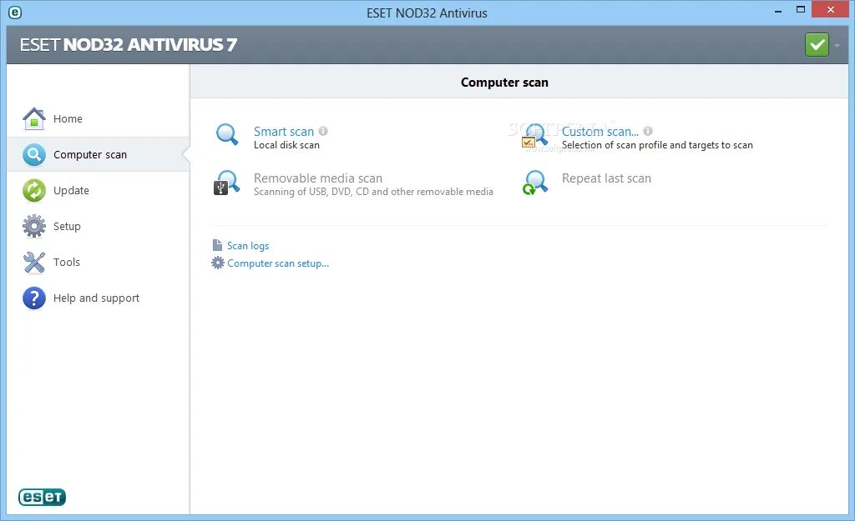855x521 pixels.
Task: Open Custom scan options
Action: [600, 131]
